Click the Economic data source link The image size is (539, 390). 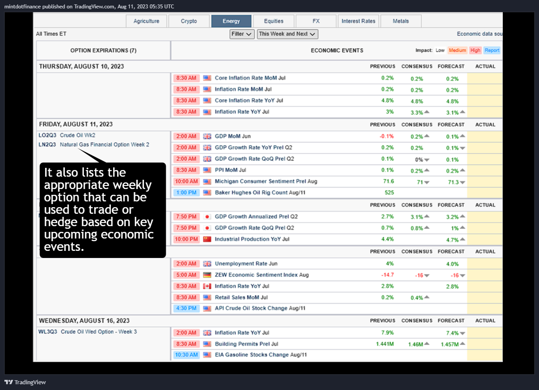coord(479,34)
